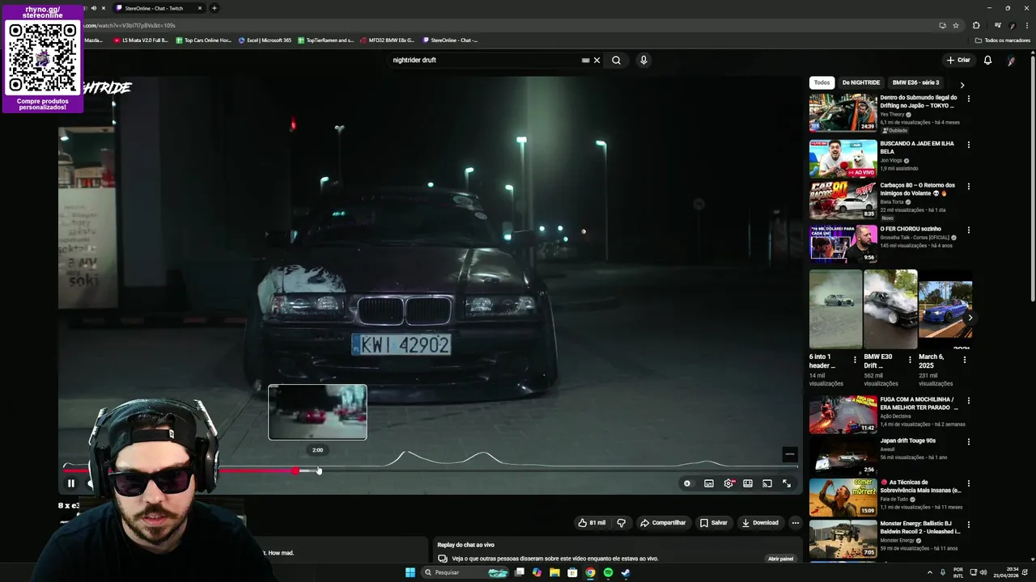Image resolution: width=1036 pixels, height=582 pixels.
Task: Switch to theater mode
Action: 748,483
